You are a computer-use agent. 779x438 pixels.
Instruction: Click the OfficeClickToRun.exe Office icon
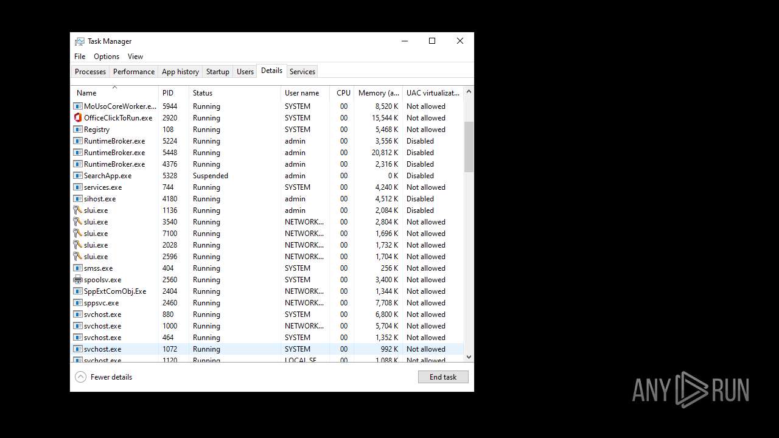pyautogui.click(x=78, y=118)
